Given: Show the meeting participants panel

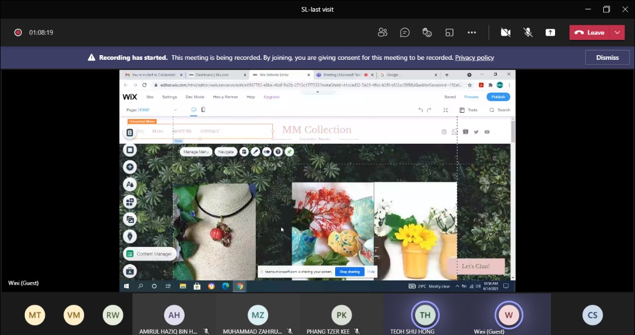Looking at the screenshot, I should [382, 32].
